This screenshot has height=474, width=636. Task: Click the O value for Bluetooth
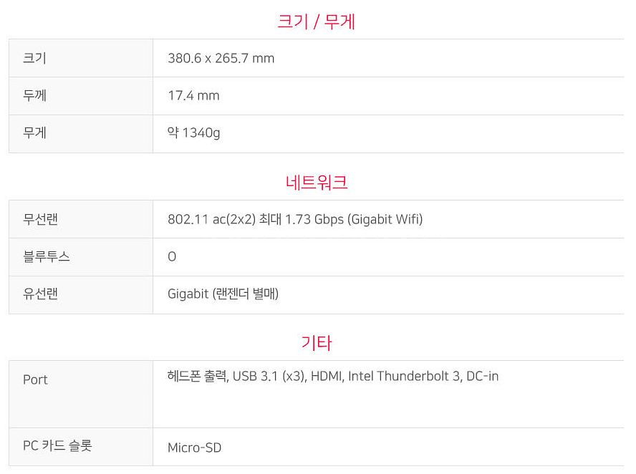(172, 256)
